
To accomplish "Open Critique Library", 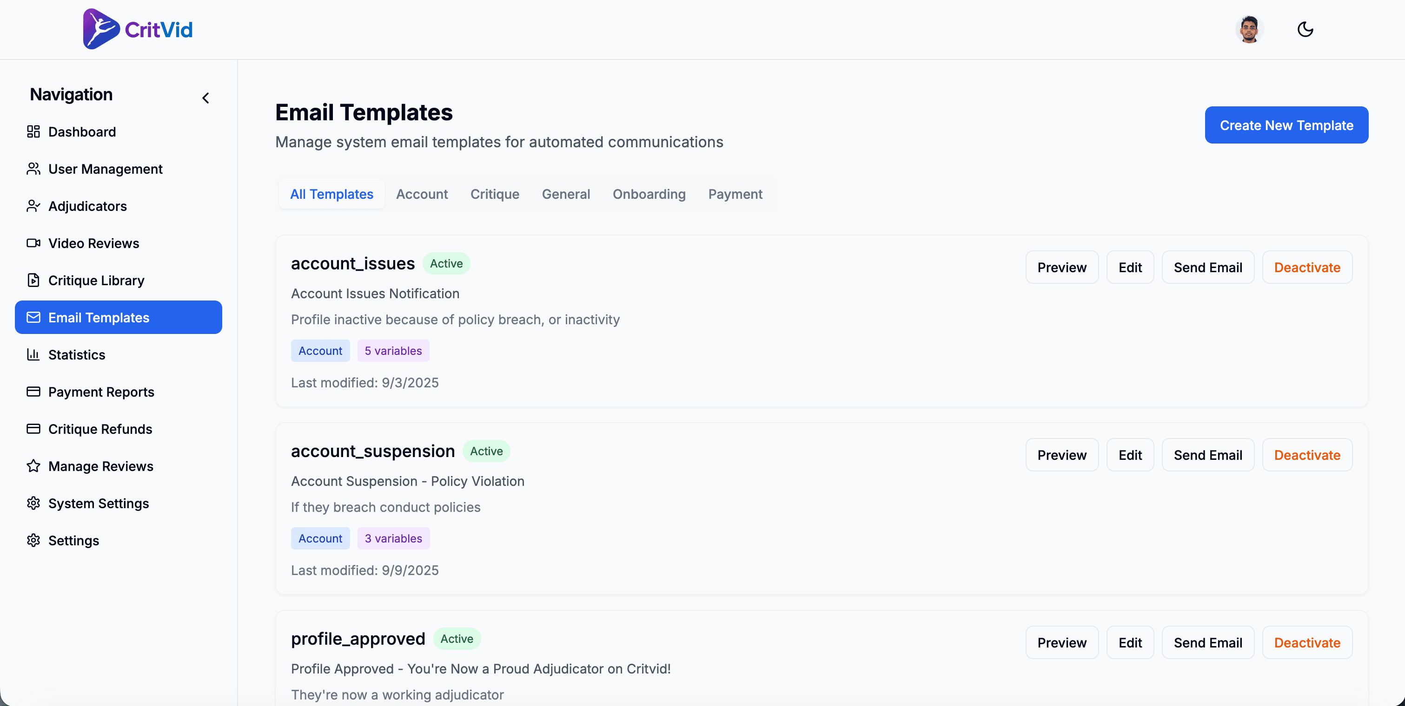I will [119, 280].
